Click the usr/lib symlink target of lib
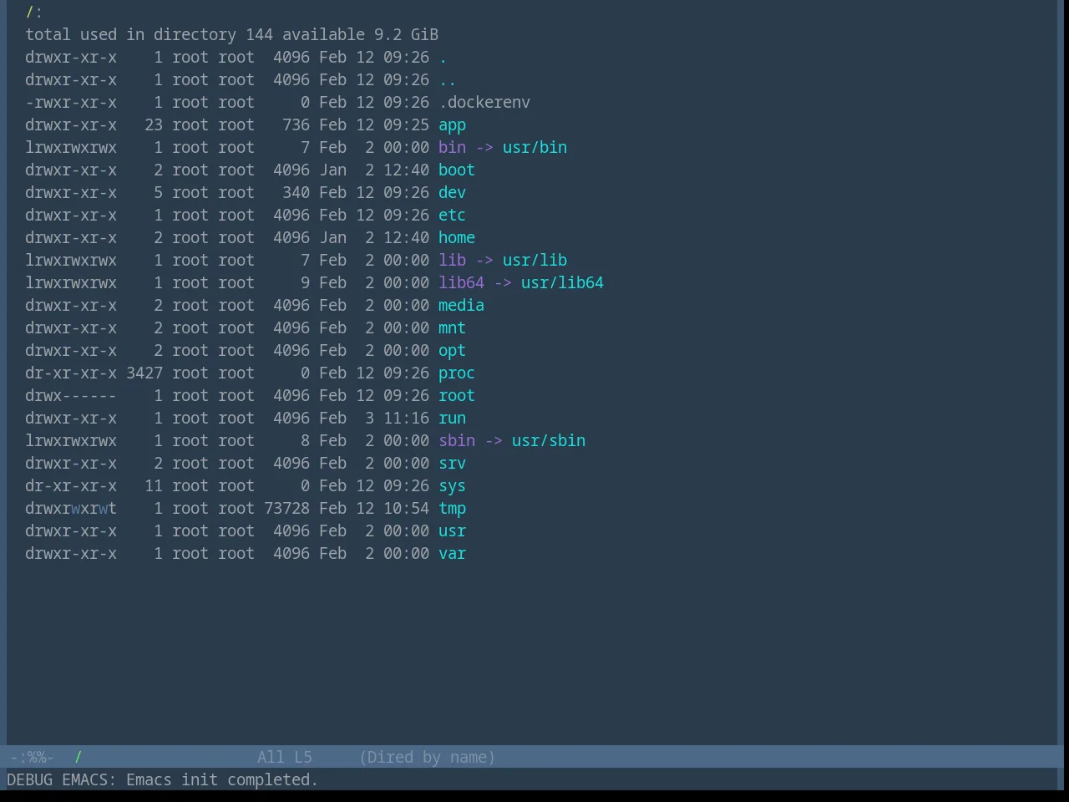This screenshot has height=802, width=1069. tap(534, 261)
